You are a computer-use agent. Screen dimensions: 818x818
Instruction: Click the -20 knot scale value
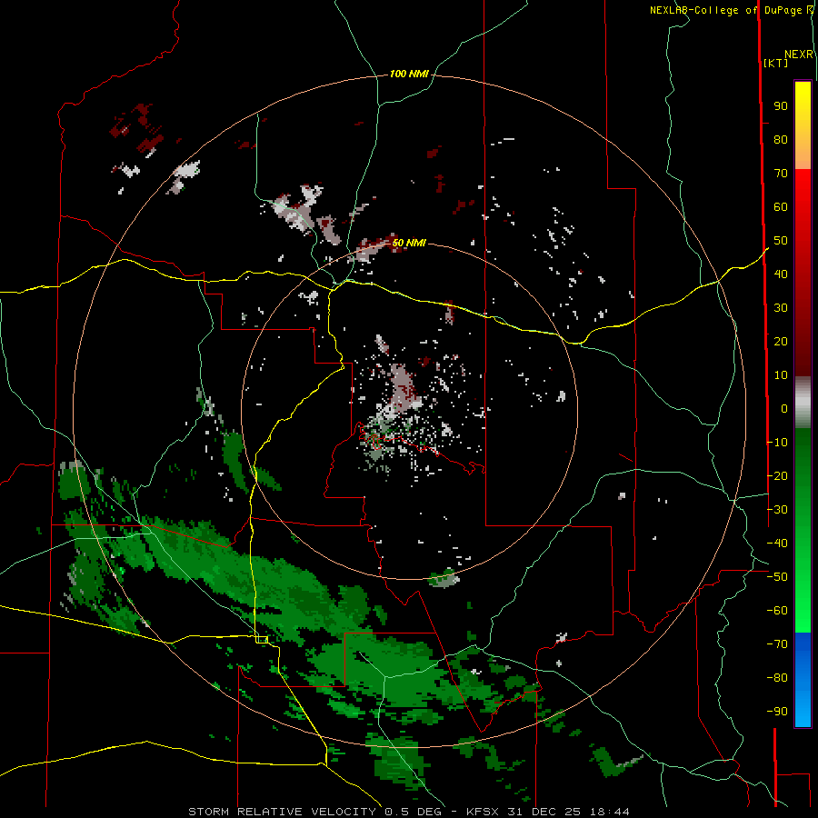click(777, 476)
